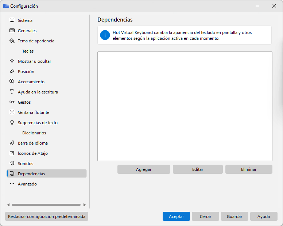Click the Íconos de Atajo grid icon
Screen dimensions: 283x226
pos(12,153)
